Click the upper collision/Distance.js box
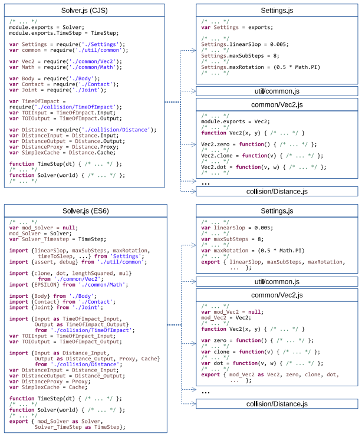This screenshot has width=362, height=437. (x=277, y=192)
